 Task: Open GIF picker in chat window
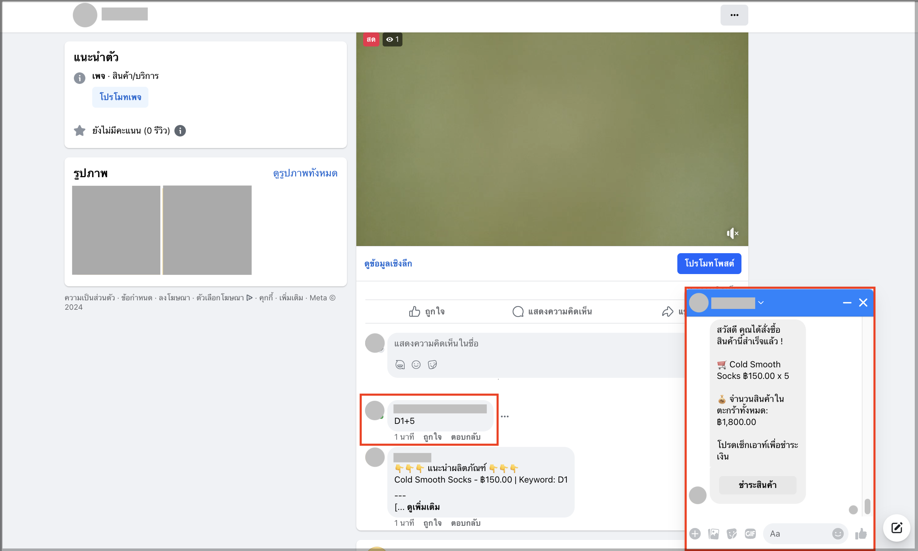[x=750, y=534]
